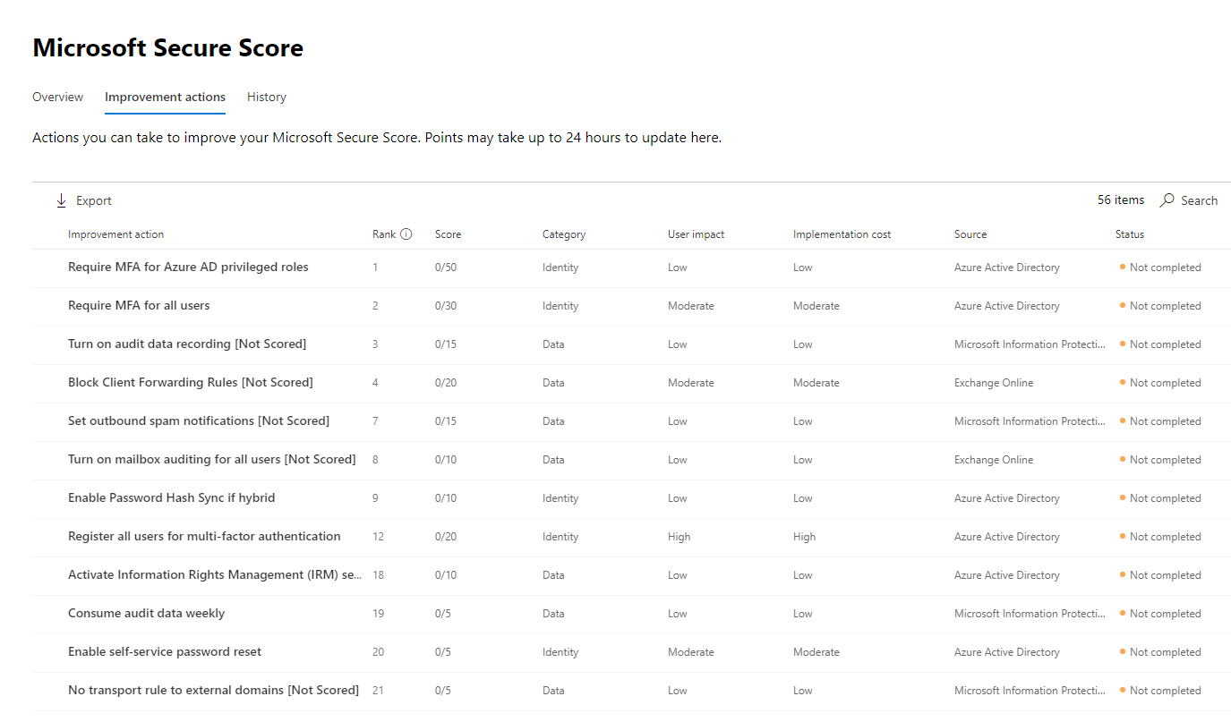The height and width of the screenshot is (722, 1231).
Task: Open Turn on mailbox auditing for all users
Action: click(x=211, y=459)
